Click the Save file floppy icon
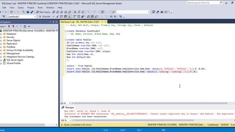 tap(28, 12)
